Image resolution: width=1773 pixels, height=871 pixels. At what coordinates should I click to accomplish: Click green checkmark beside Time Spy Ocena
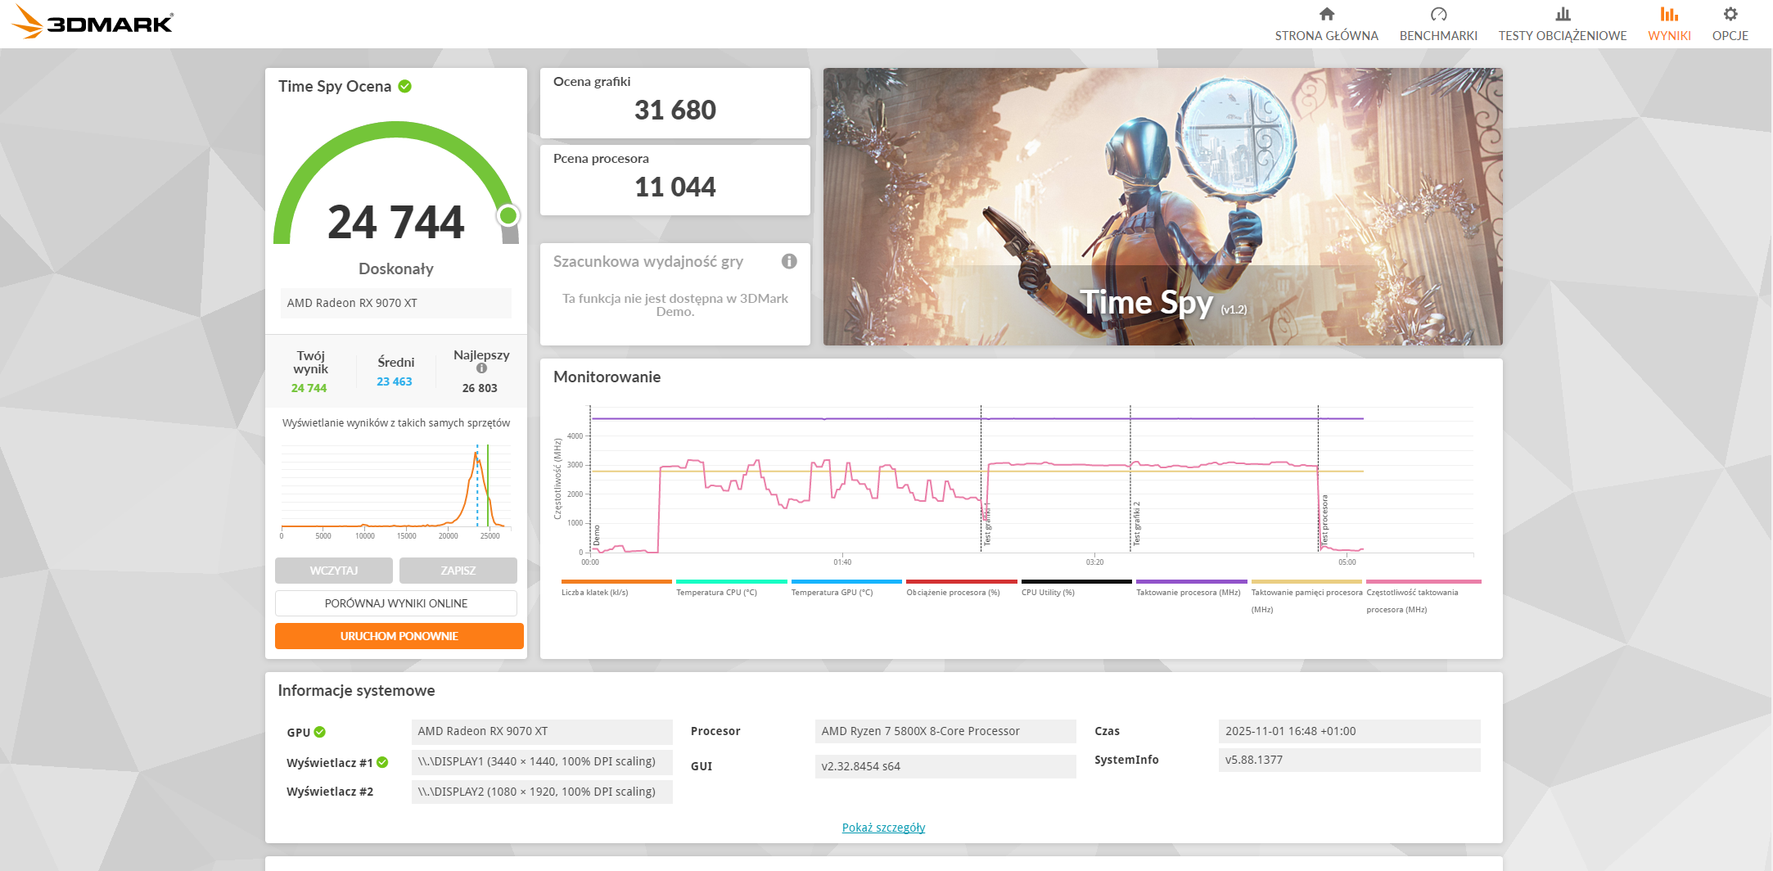(405, 86)
